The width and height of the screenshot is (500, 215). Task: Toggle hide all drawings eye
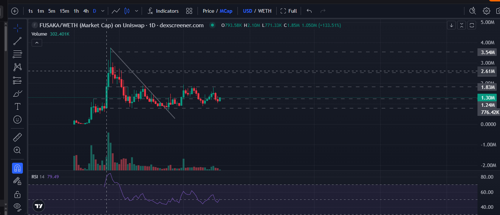[x=17, y=206]
